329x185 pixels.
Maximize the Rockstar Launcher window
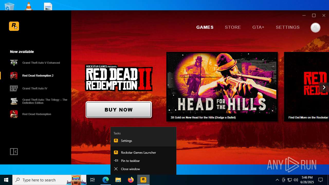314,15
